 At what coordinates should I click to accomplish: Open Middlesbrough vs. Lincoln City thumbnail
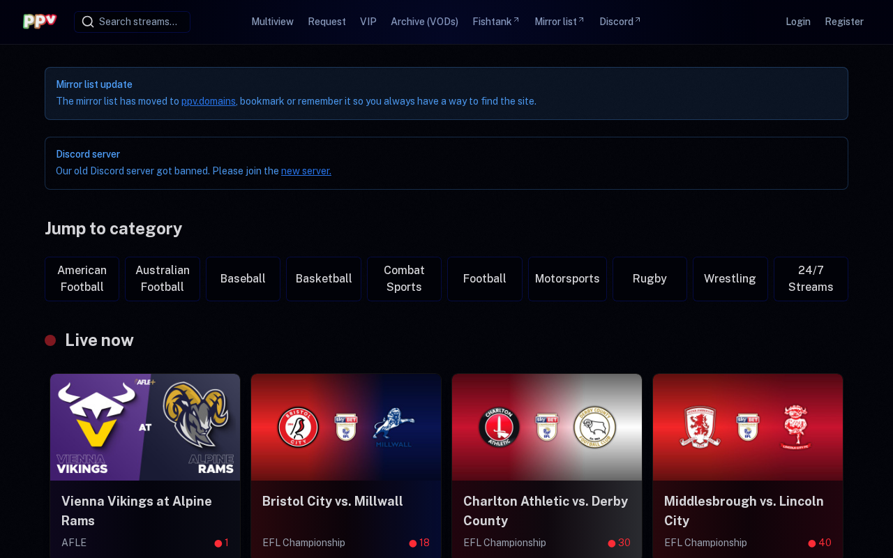[748, 427]
